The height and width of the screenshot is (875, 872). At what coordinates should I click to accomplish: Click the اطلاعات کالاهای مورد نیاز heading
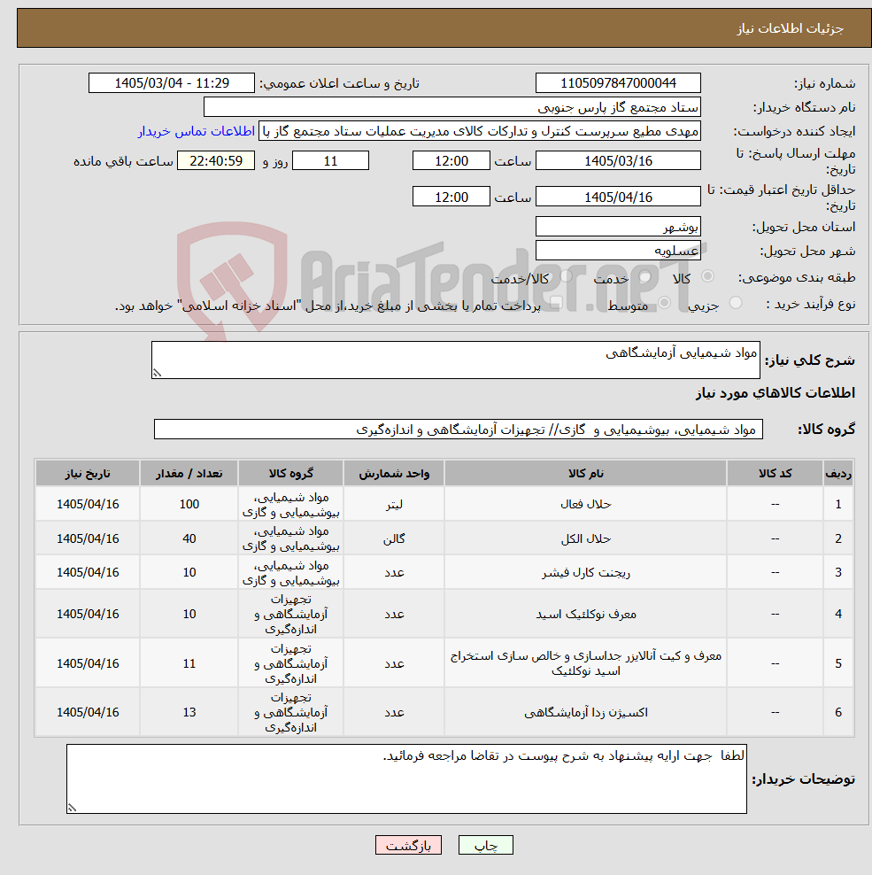click(775, 393)
